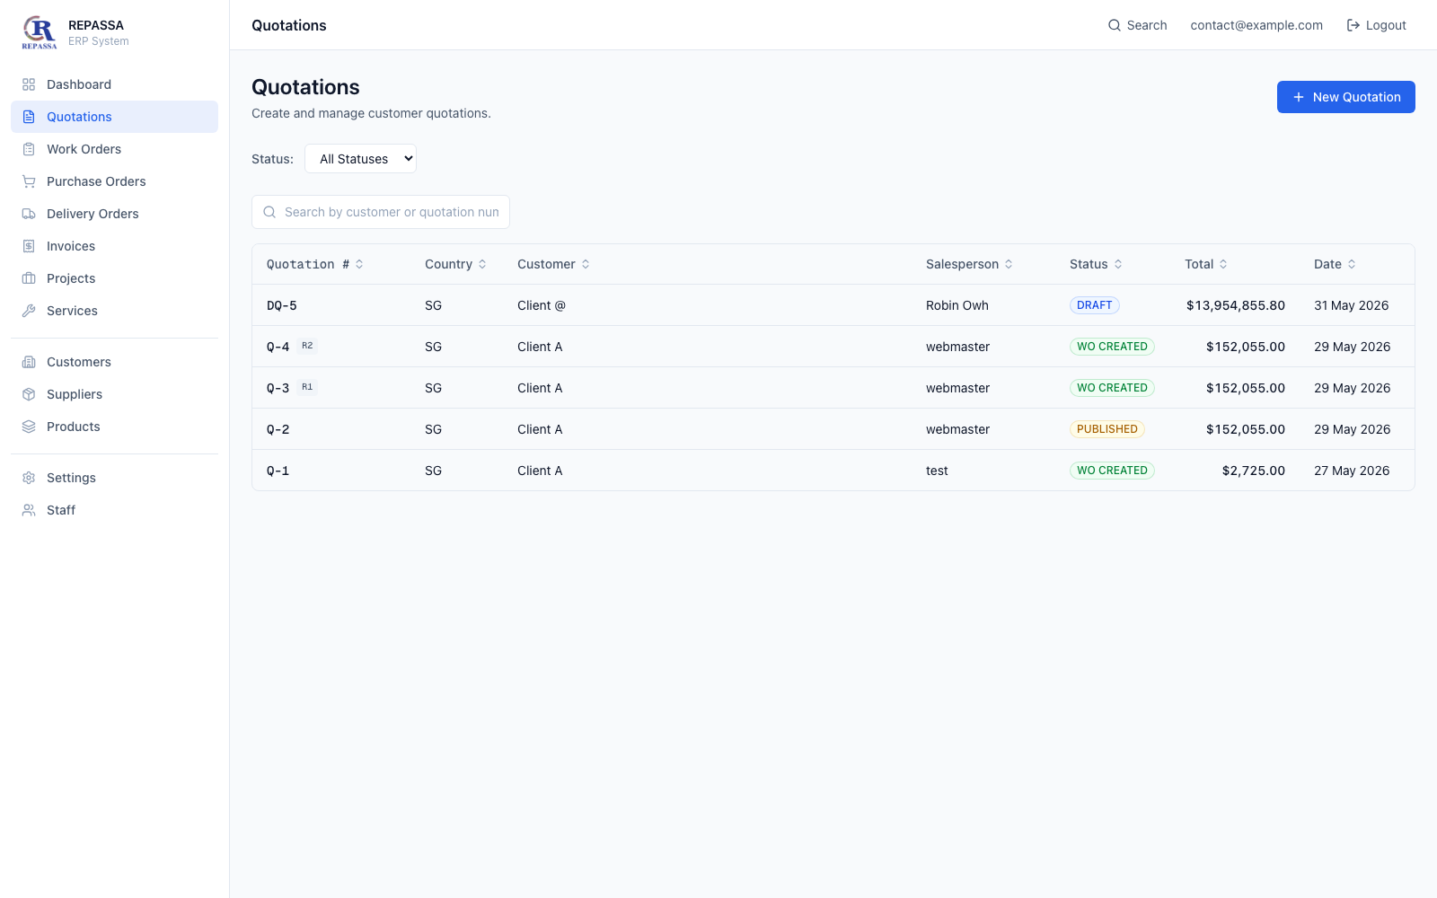The height and width of the screenshot is (898, 1437).
Task: Open the Staff page
Action: pos(114,510)
